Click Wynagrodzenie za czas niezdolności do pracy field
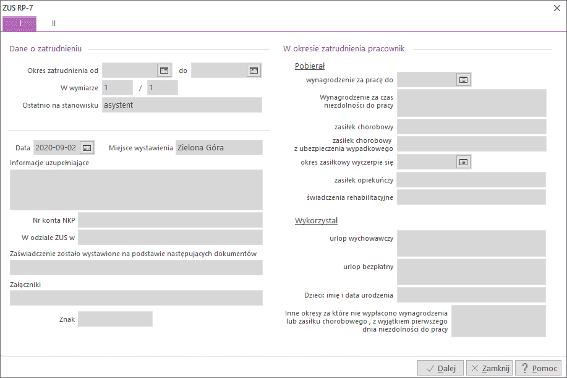This screenshot has width=567, height=378. pos(472,103)
